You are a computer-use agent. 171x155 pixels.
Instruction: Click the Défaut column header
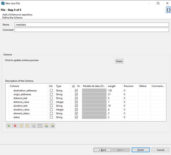click(143, 86)
